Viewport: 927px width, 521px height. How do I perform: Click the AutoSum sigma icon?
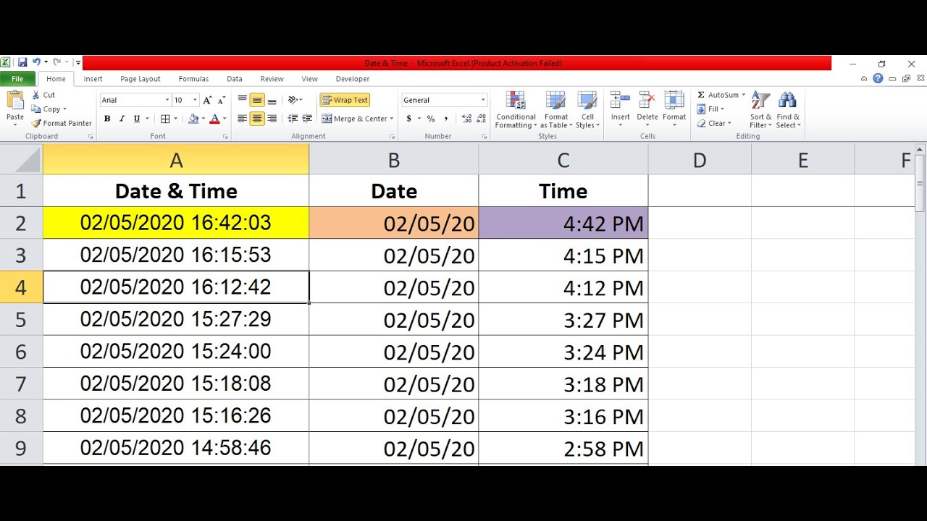[x=701, y=95]
